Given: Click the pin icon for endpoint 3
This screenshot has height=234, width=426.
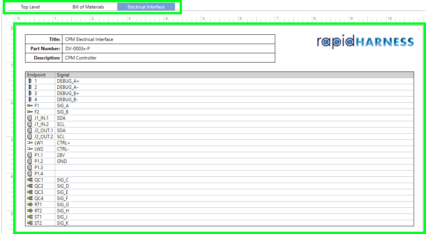Looking at the screenshot, I should pos(30,93).
